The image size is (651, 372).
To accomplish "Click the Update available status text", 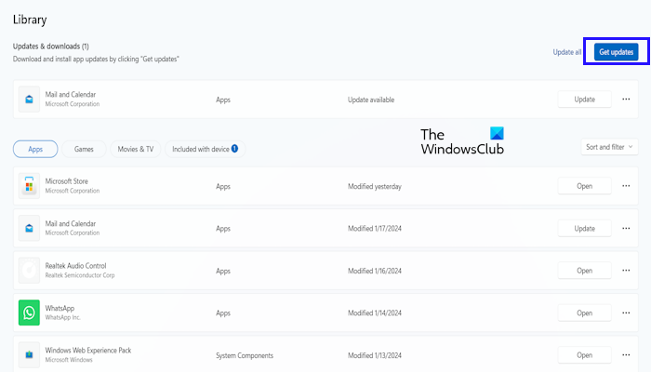I will 371,100.
